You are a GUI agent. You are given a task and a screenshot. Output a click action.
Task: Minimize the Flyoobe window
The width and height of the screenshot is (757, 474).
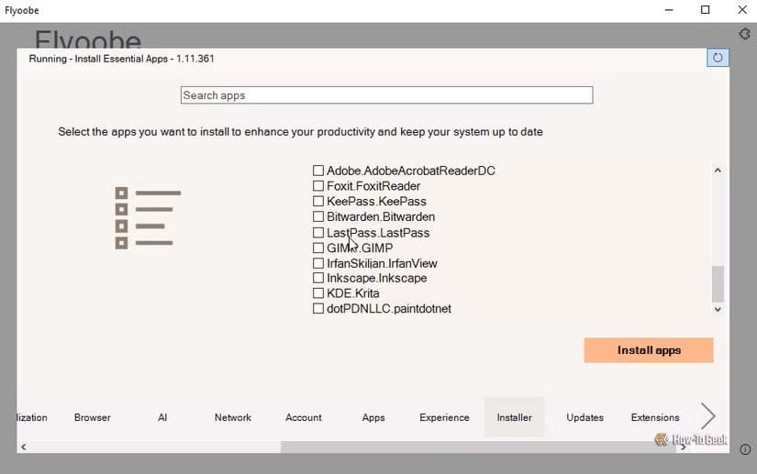tap(669, 10)
